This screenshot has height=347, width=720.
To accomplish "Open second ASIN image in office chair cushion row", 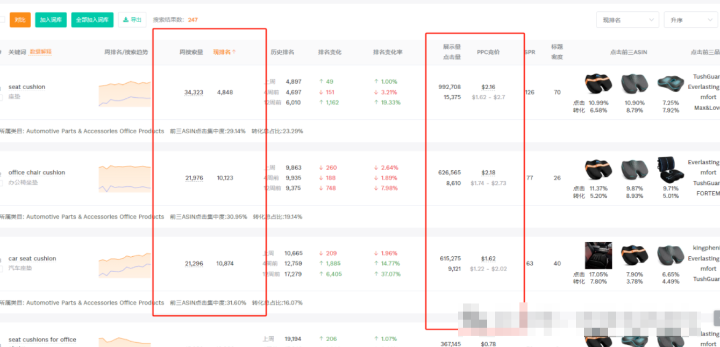I will (635, 170).
